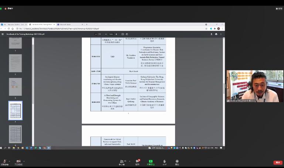Screen dimensions: 284x168
Task: Download the PDF using the toolbar icon
Action: click(212, 34)
